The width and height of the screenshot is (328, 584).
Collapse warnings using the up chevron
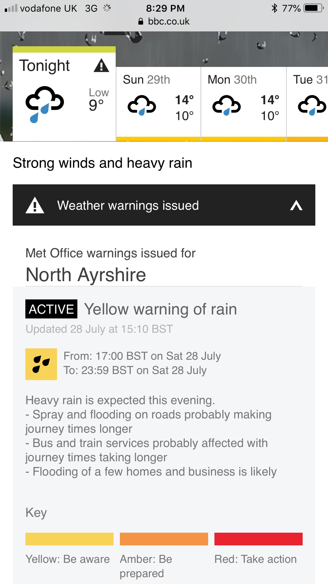[x=296, y=205]
